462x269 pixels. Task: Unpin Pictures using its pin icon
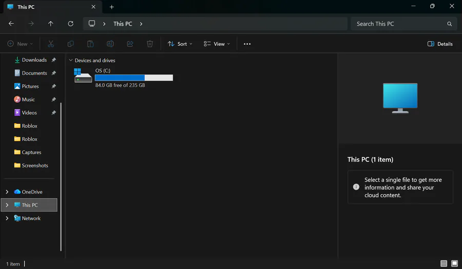[x=53, y=86]
